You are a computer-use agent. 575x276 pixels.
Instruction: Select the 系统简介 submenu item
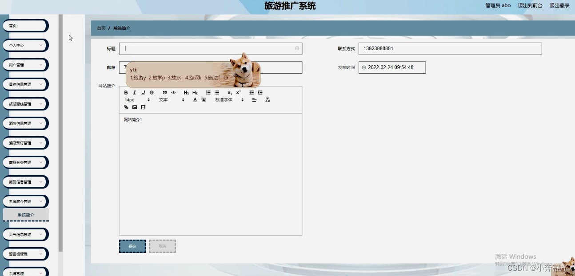26,215
